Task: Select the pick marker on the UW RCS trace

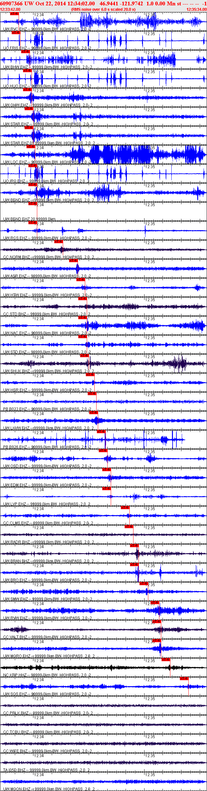Action: coord(33,223)
